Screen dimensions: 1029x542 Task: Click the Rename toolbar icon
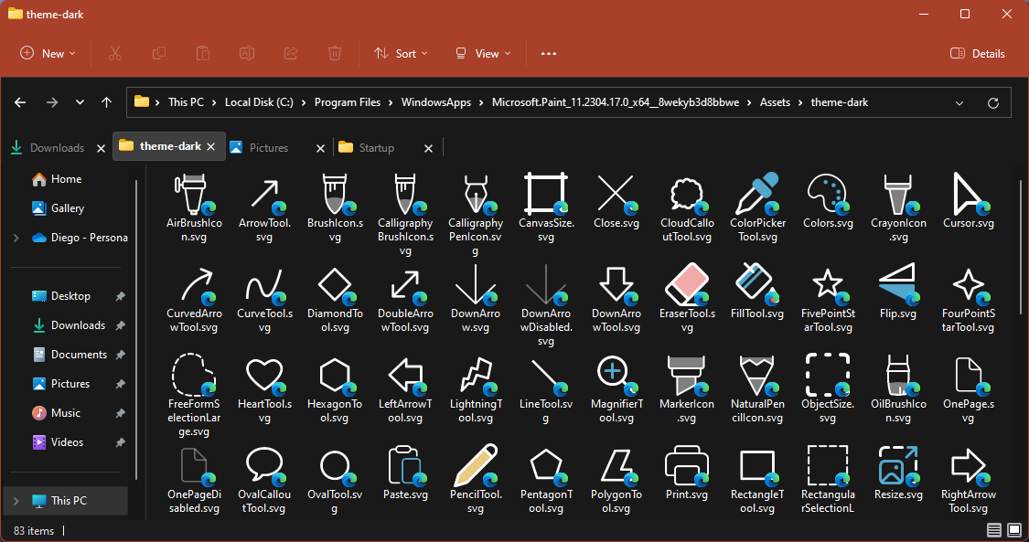tap(247, 53)
